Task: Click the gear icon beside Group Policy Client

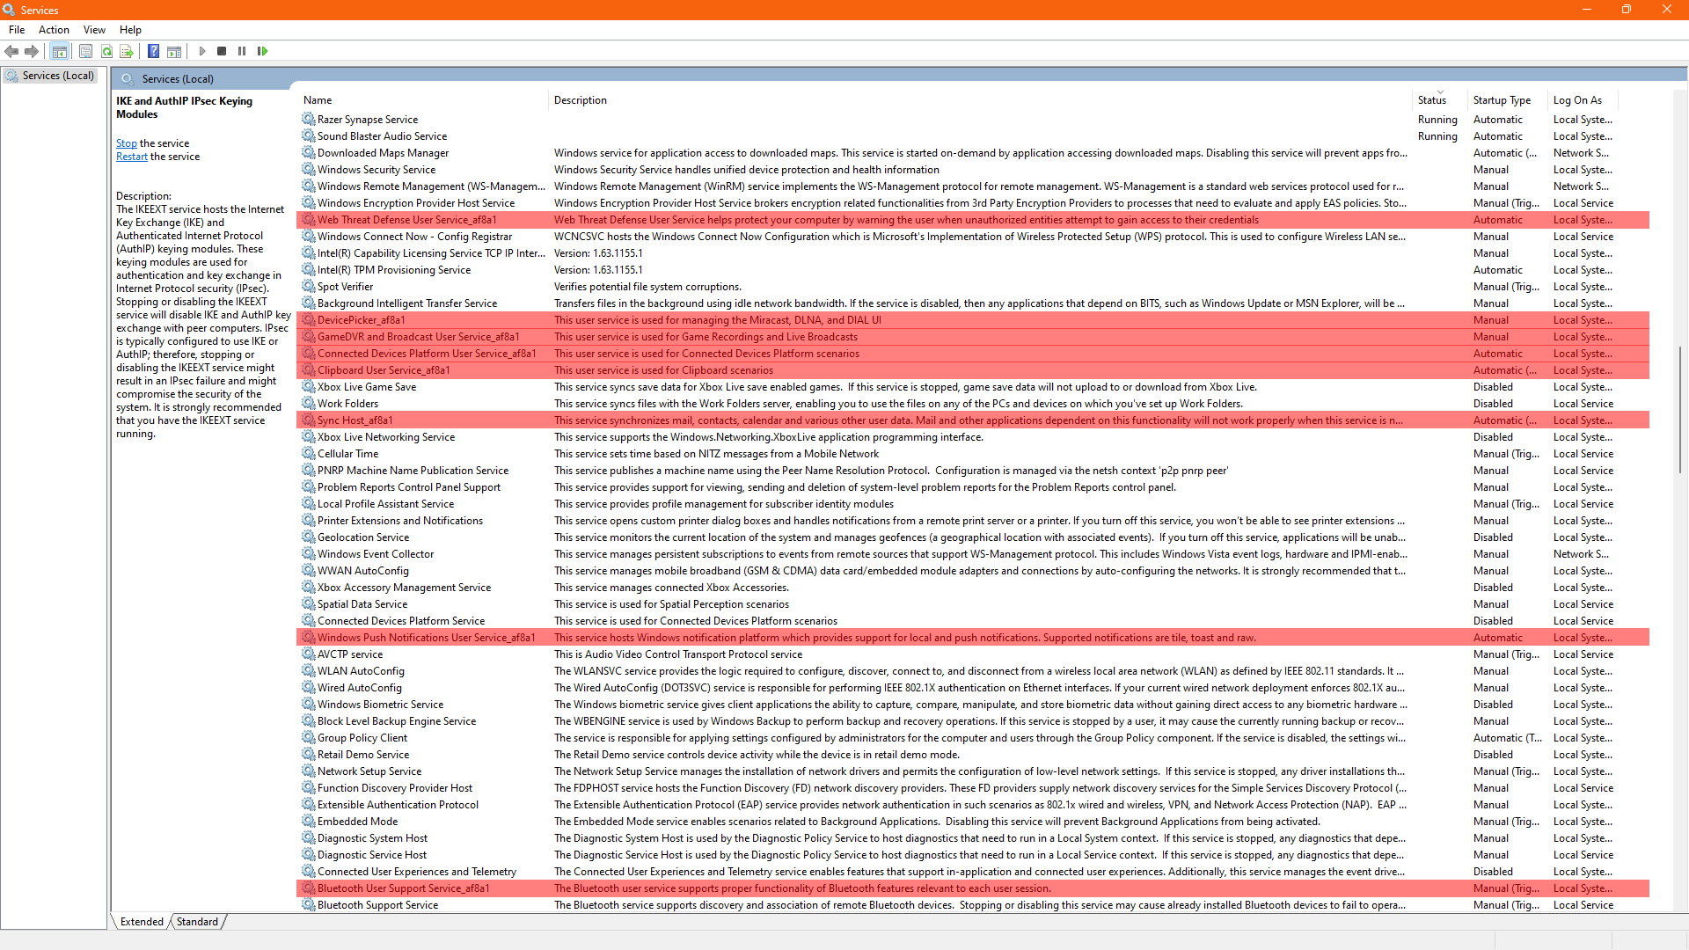Action: click(x=309, y=737)
